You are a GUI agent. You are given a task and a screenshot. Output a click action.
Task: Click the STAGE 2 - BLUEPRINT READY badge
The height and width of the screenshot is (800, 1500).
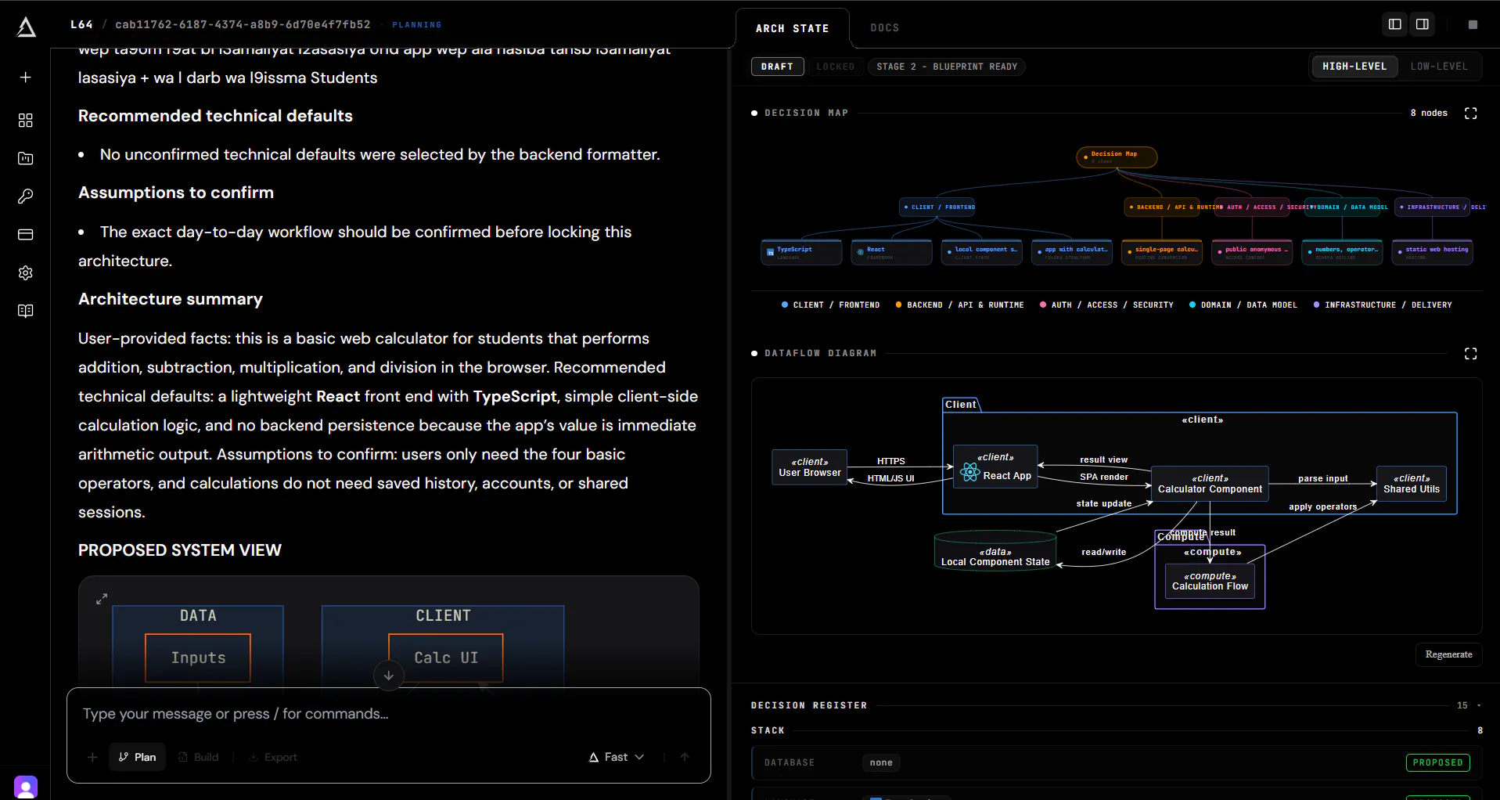pyautogui.click(x=947, y=67)
